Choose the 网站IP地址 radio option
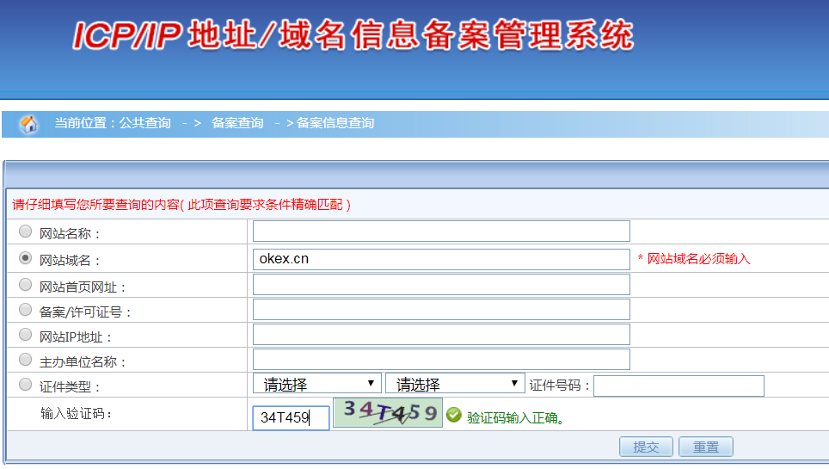Image resolution: width=829 pixels, height=469 pixels. [26, 336]
